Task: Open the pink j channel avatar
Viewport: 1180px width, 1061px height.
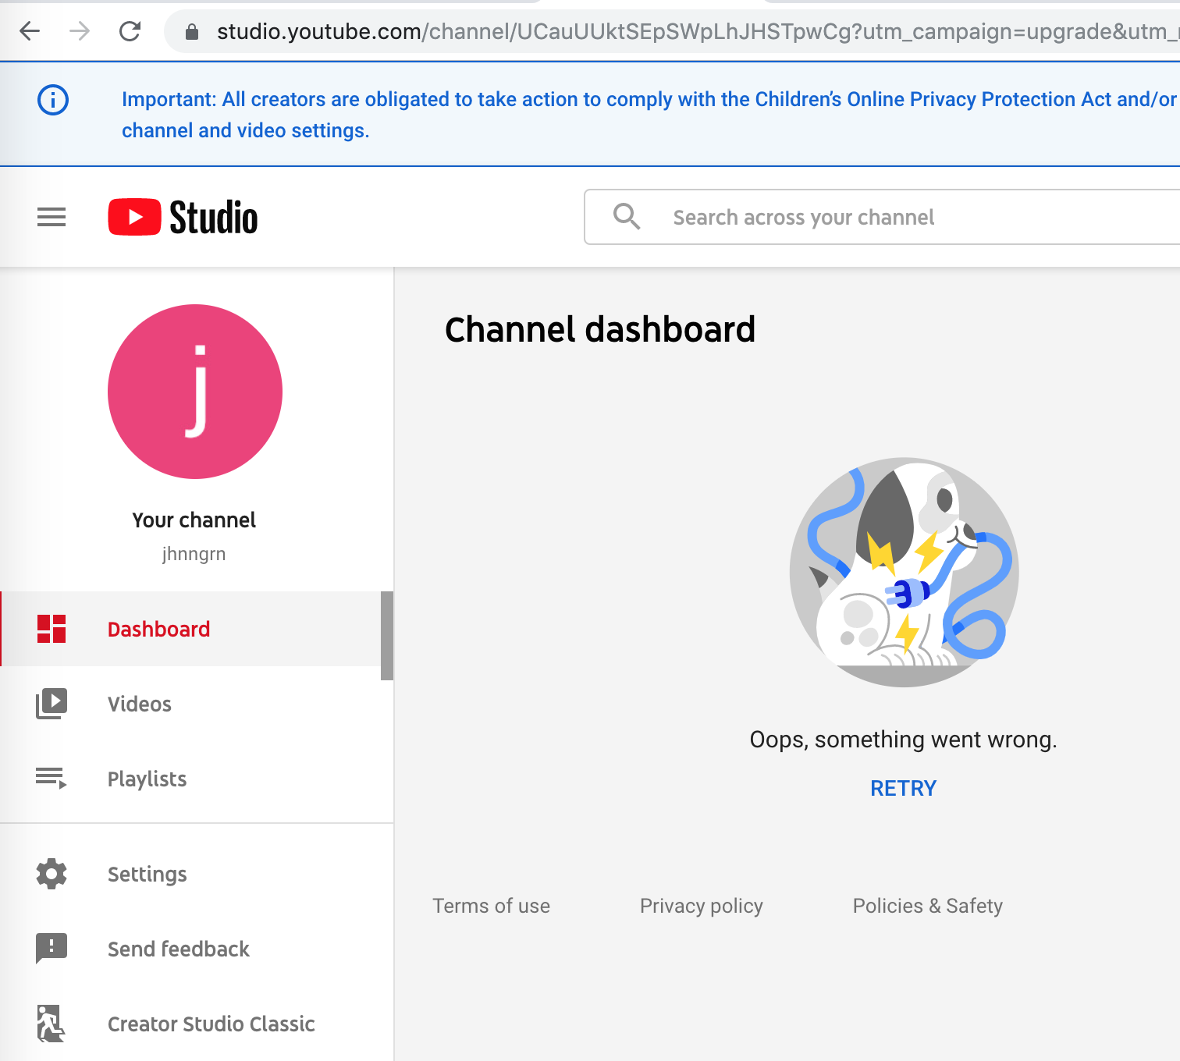Action: pyautogui.click(x=195, y=392)
